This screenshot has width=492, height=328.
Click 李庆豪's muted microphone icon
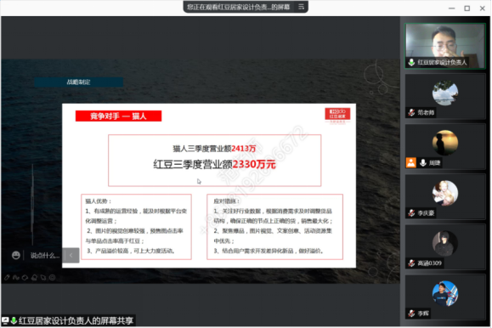point(411,213)
